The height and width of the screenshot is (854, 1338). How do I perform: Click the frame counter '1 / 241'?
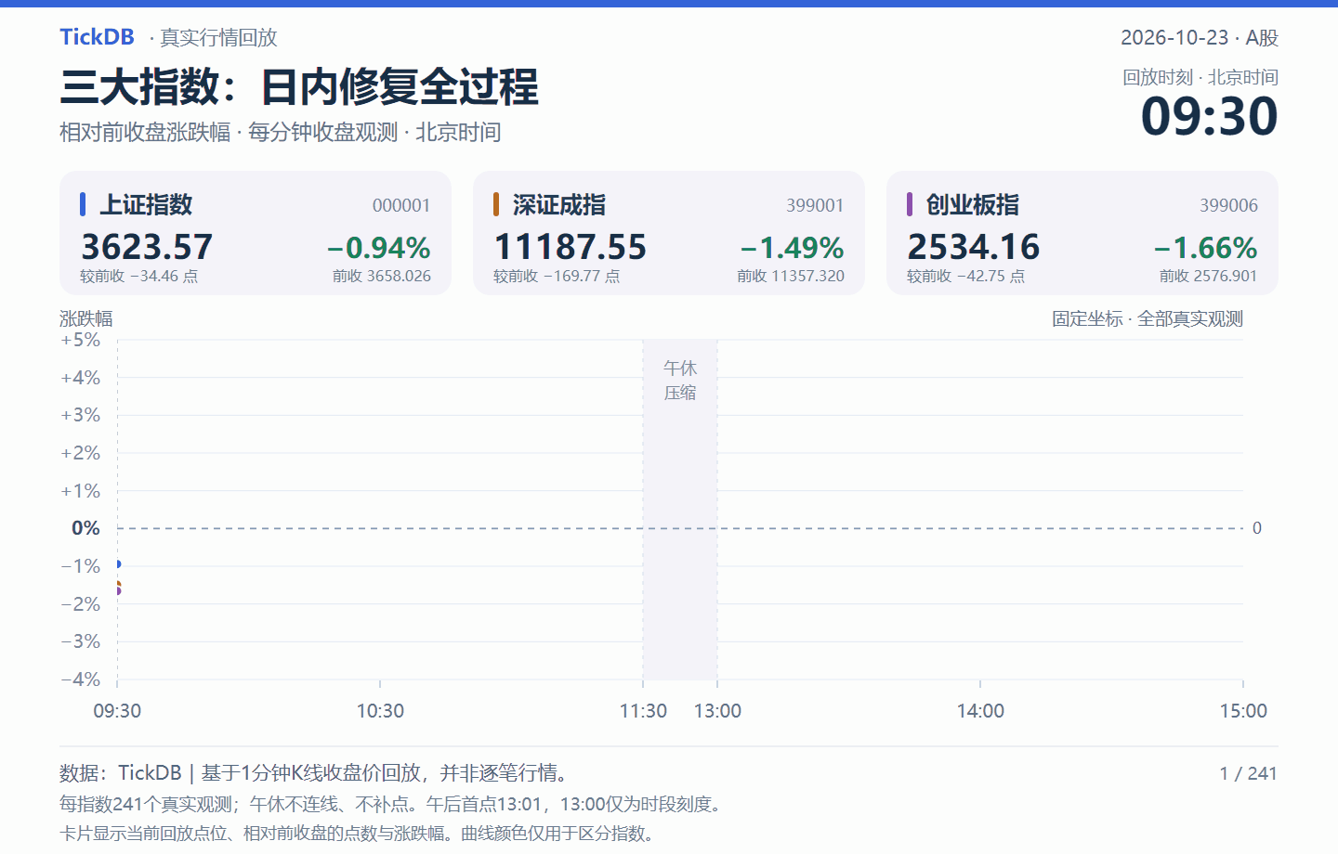(x=1248, y=773)
